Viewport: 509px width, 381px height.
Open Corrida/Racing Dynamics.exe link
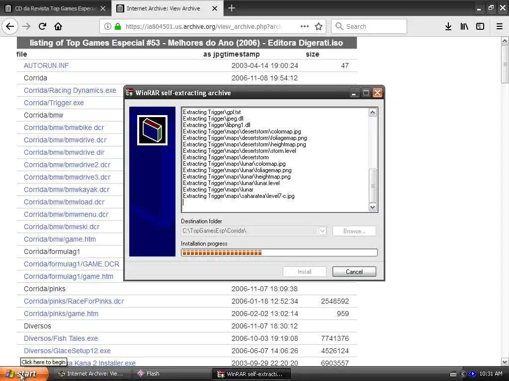(x=70, y=90)
